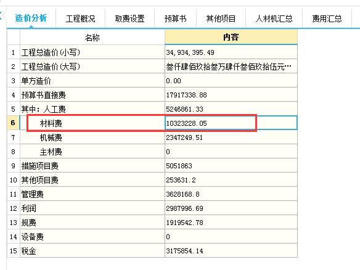Click the uppercase total cost value cell

[231, 67]
